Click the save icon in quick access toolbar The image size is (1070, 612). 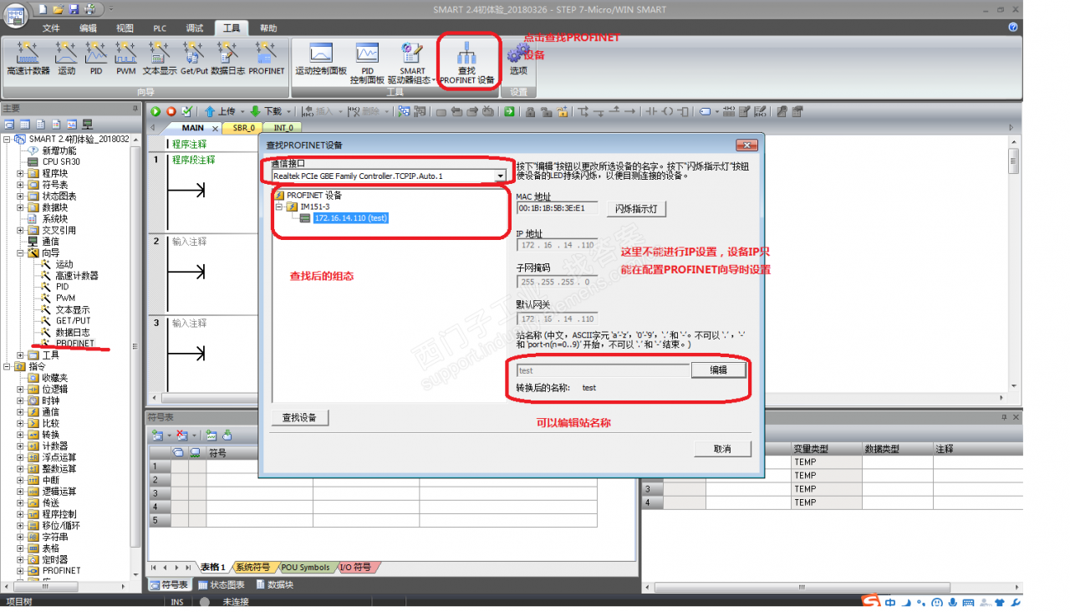(74, 9)
